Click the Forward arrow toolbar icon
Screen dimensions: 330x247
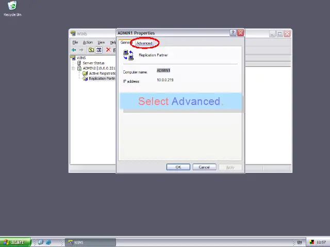[81, 50]
